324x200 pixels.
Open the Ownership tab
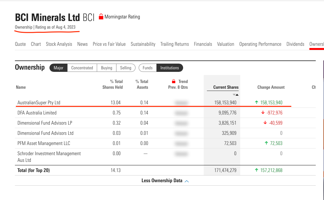(317, 44)
